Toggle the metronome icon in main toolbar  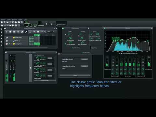[x=22, y=22]
